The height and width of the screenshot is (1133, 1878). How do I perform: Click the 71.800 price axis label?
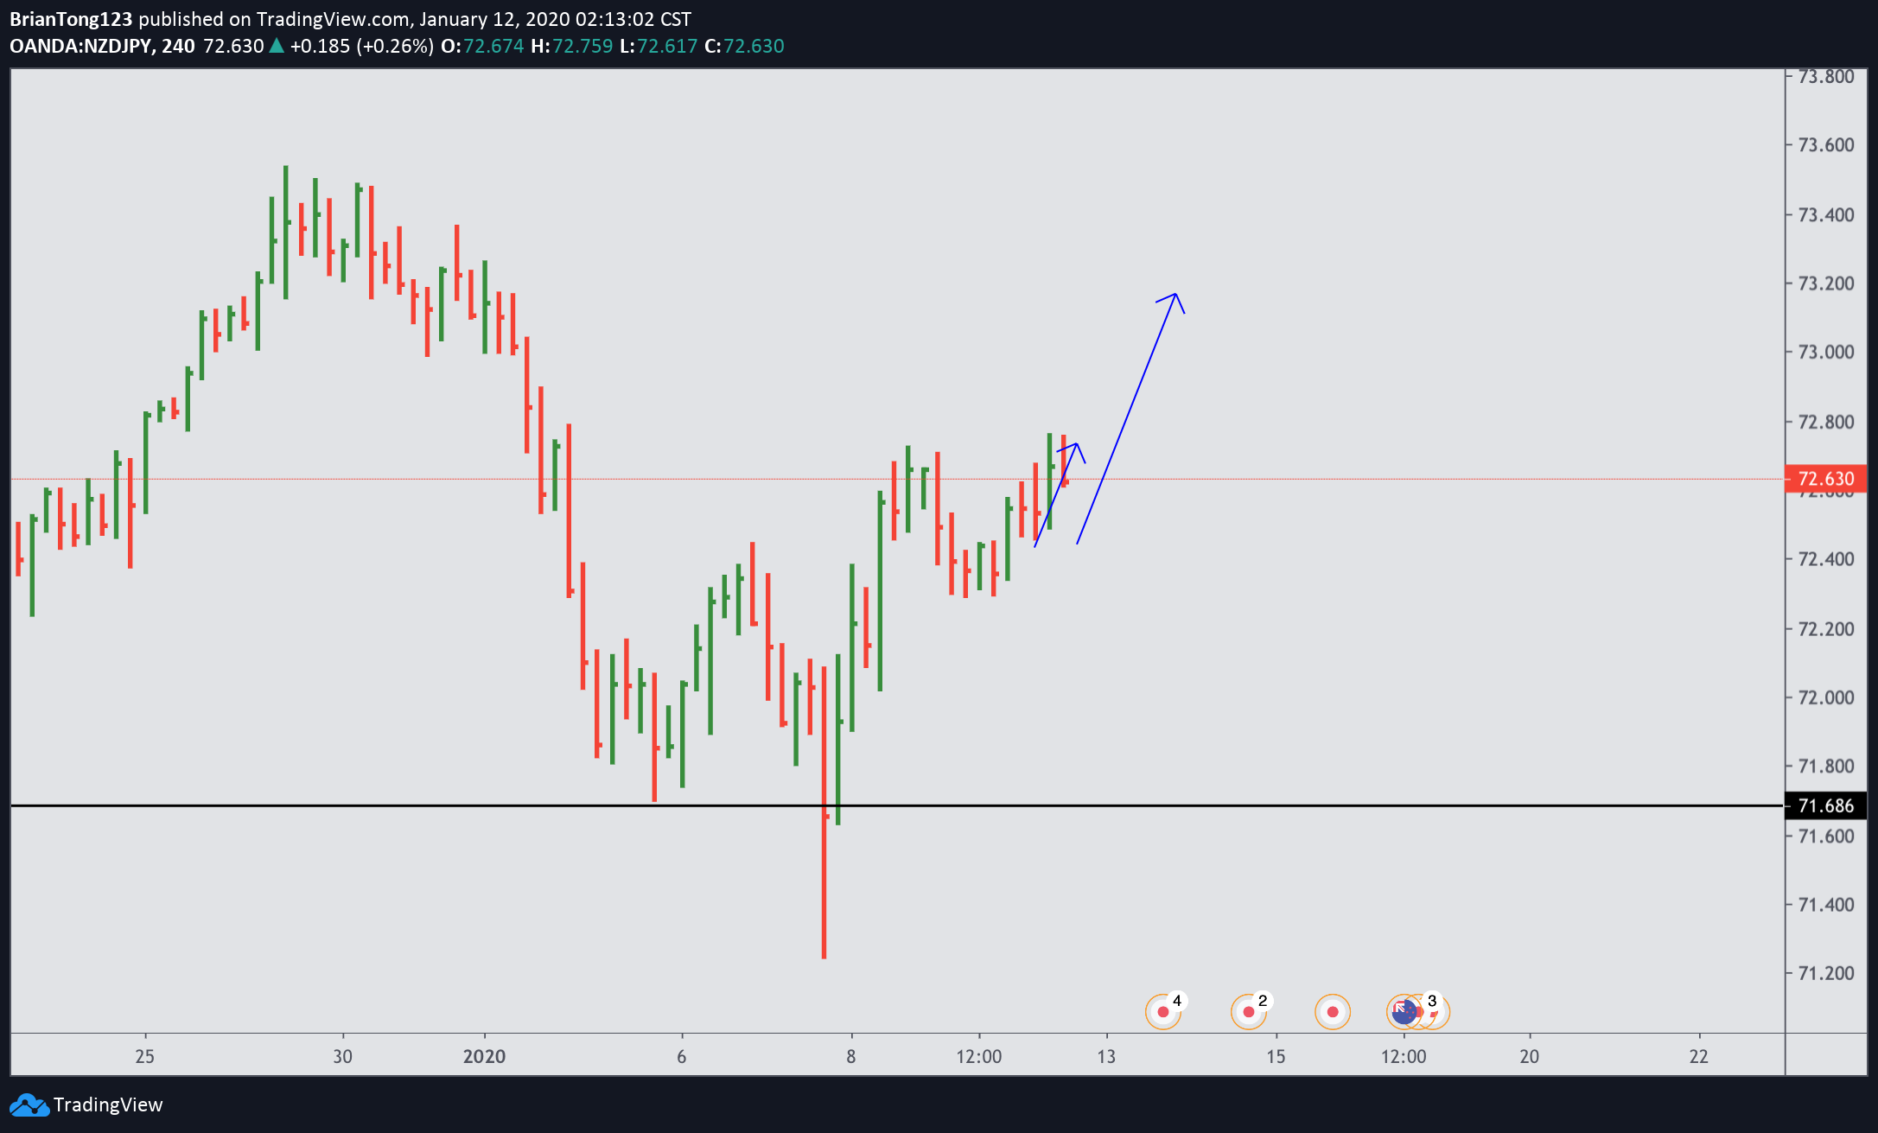click(1826, 766)
